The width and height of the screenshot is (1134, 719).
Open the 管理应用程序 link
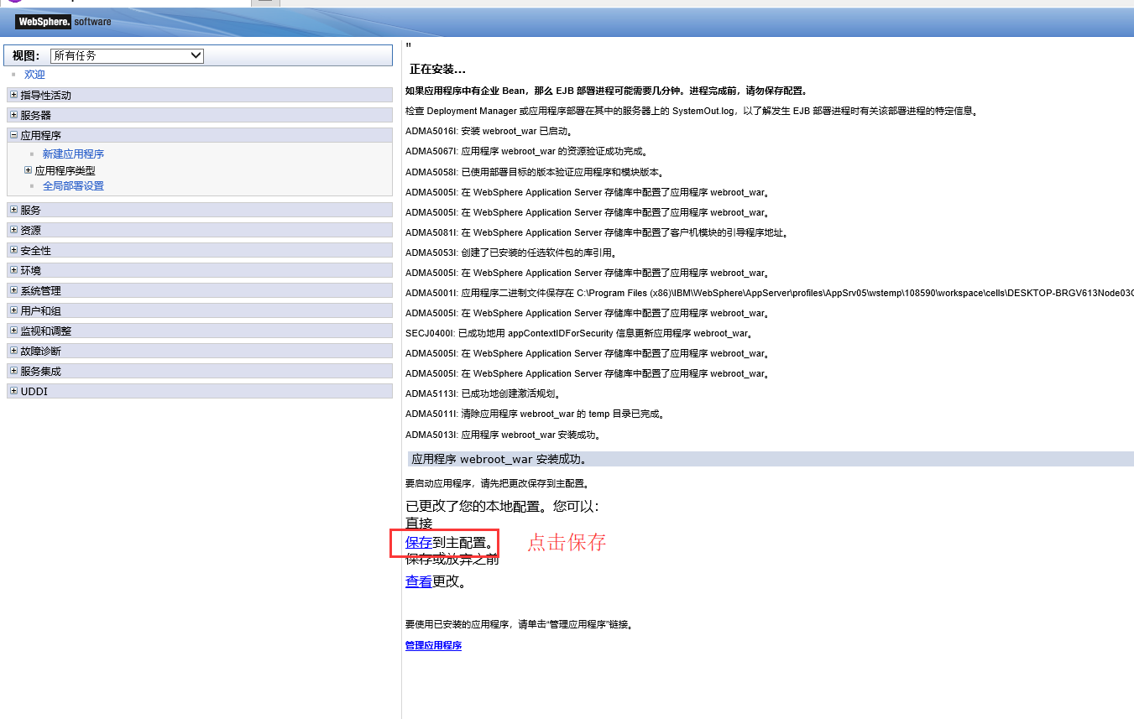point(433,645)
